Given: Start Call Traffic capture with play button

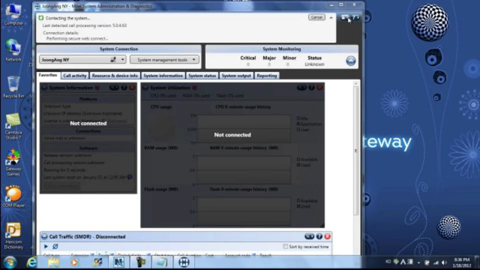Looking at the screenshot, I should [x=46, y=246].
